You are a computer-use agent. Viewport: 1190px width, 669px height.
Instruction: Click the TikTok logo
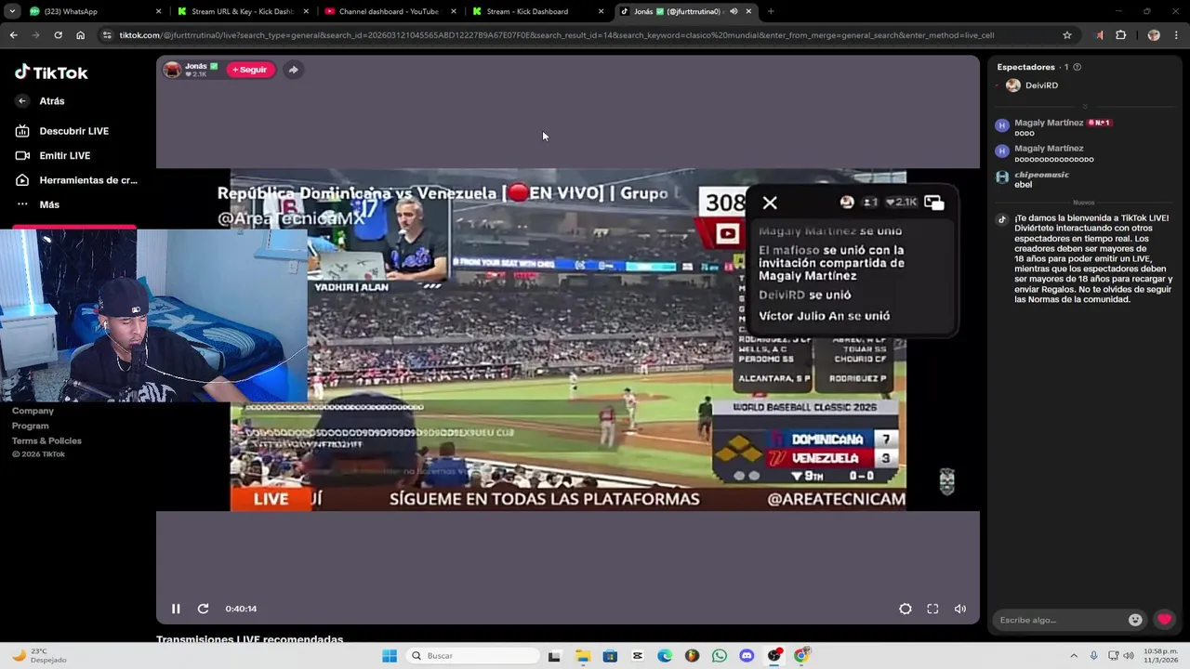(x=51, y=72)
